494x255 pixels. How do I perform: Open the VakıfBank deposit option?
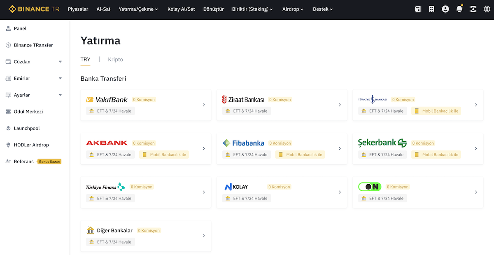pos(146,105)
